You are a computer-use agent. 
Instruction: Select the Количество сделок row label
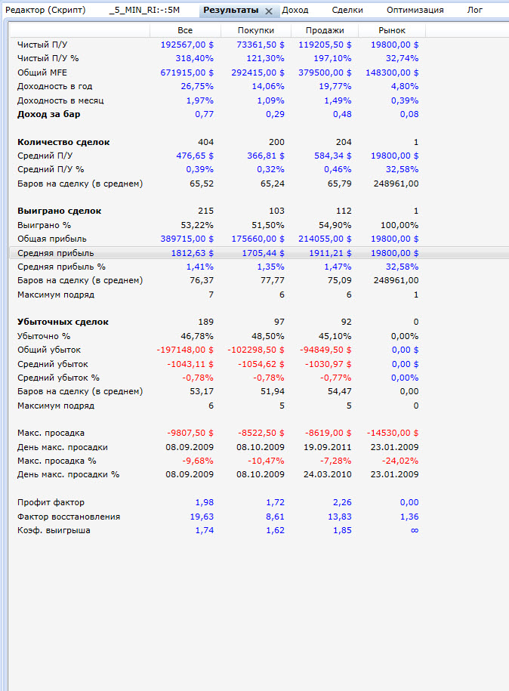[63, 142]
